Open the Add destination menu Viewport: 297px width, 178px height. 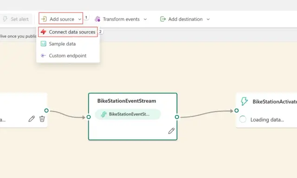point(185,19)
